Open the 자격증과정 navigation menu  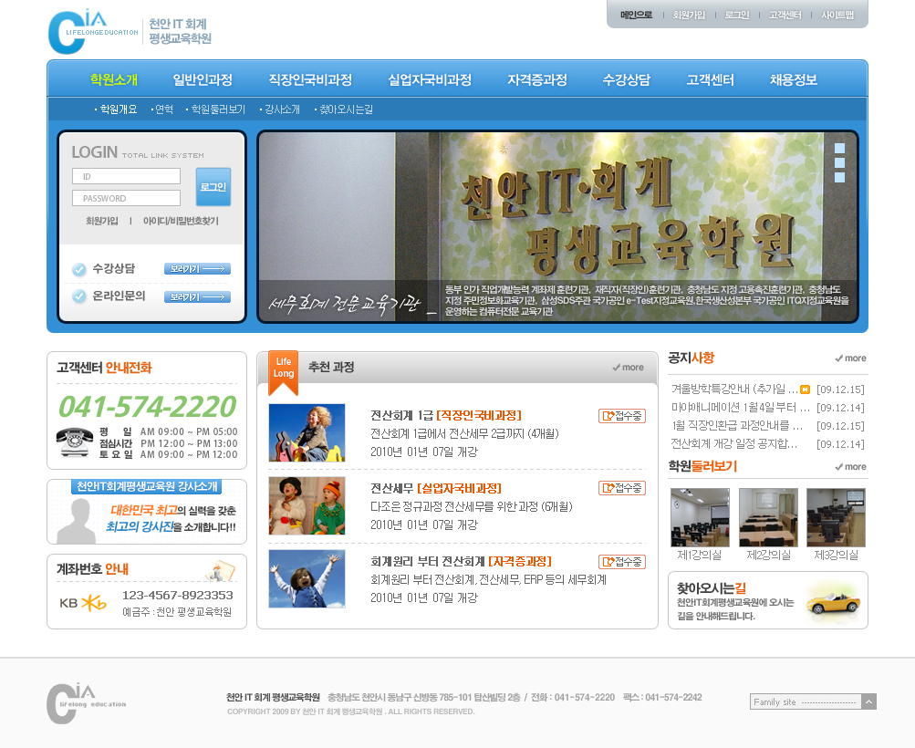coord(536,79)
